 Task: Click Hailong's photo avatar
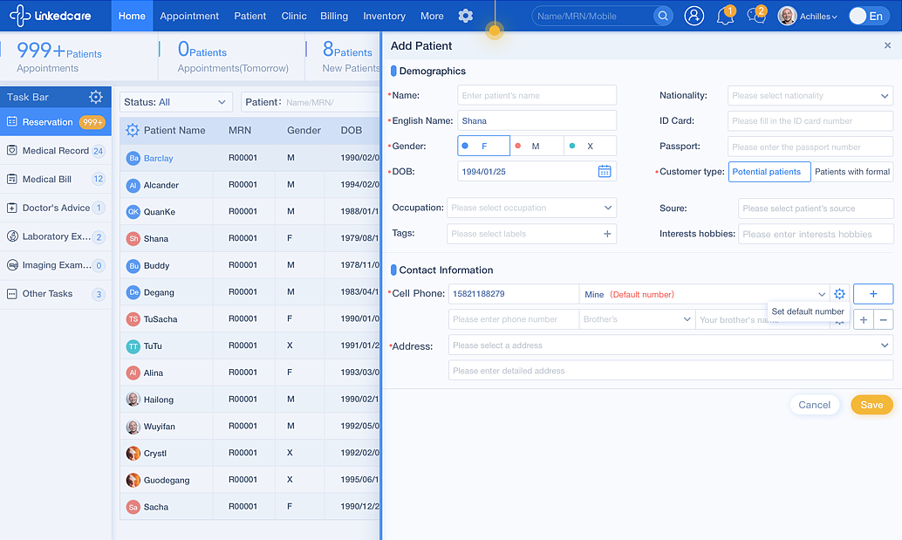point(133,399)
